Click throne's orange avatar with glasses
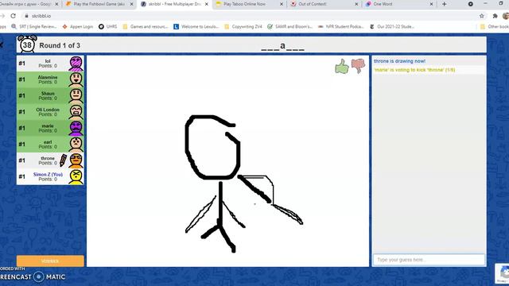Viewport: 509px width, 286px height. [76, 160]
